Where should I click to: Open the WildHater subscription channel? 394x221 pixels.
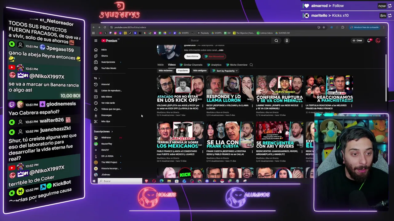coord(106,138)
